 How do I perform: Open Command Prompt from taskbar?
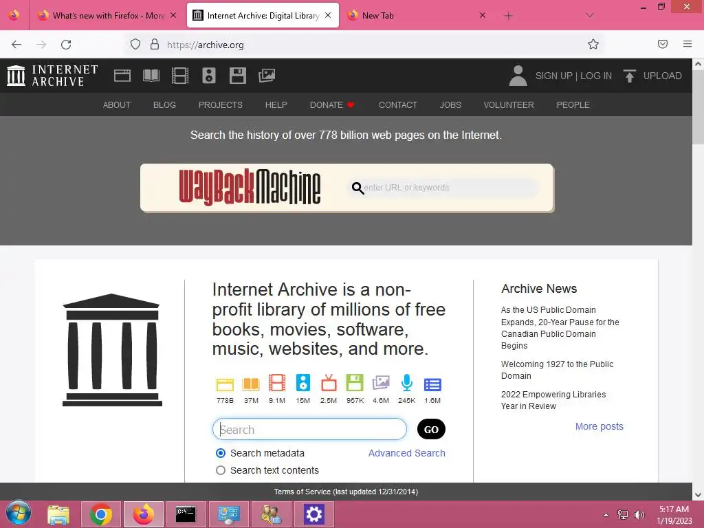(x=186, y=514)
